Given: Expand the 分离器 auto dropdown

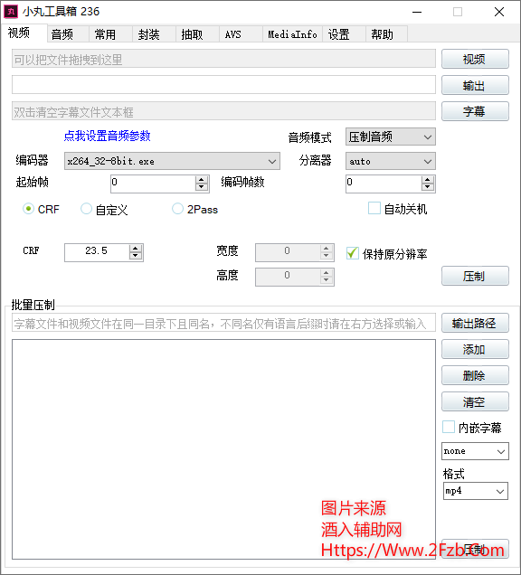Looking at the screenshot, I should click(391, 161).
